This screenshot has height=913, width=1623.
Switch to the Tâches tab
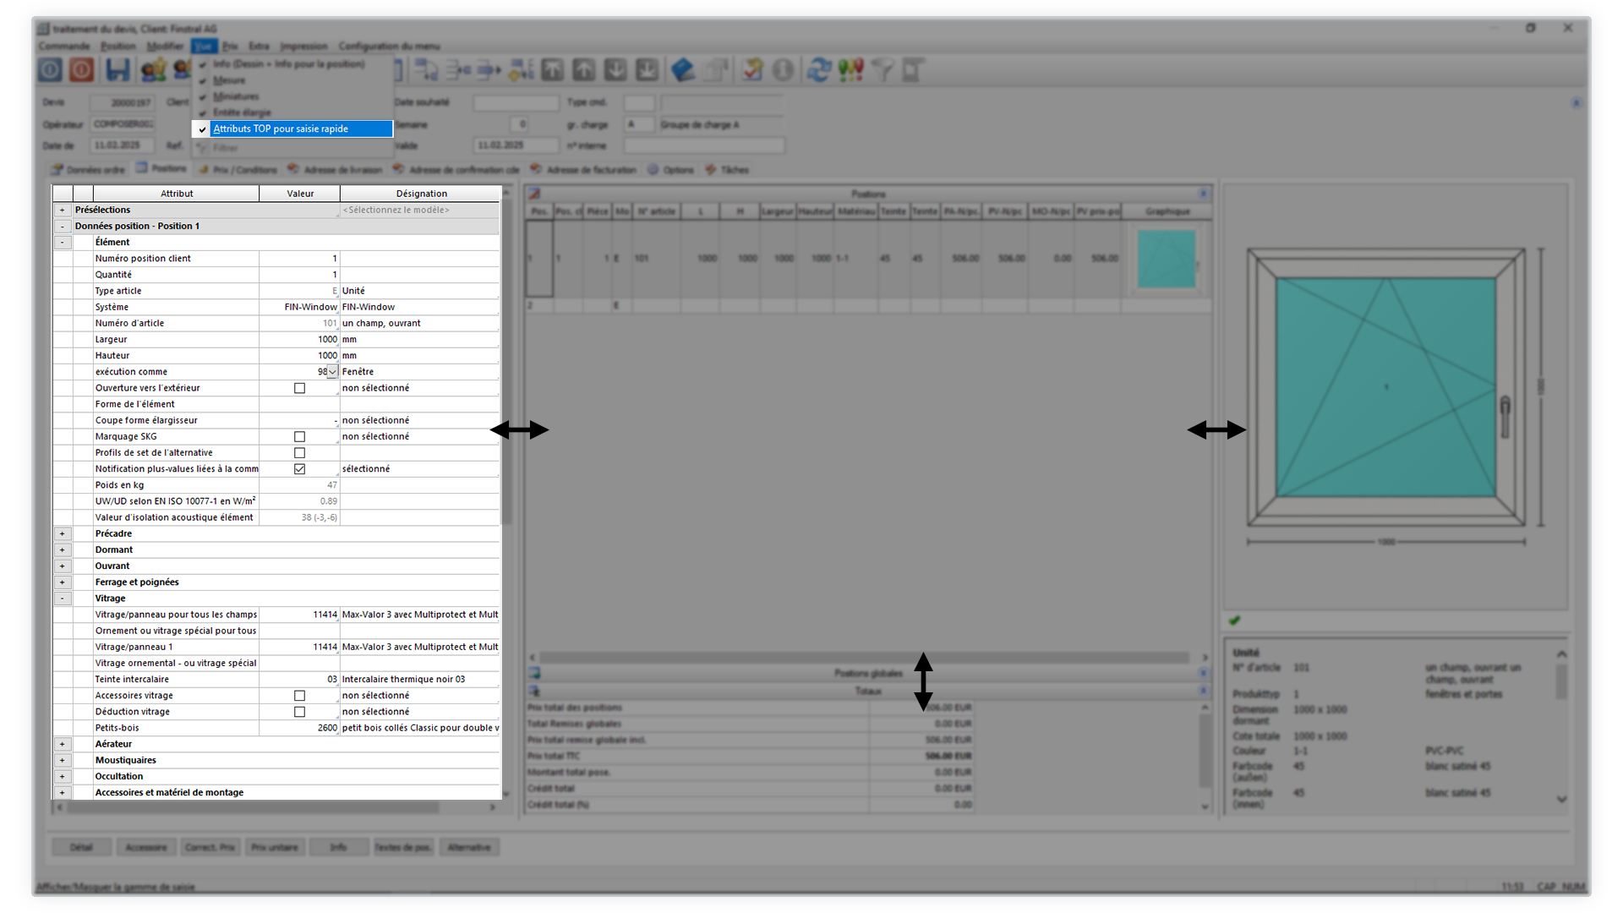(727, 169)
